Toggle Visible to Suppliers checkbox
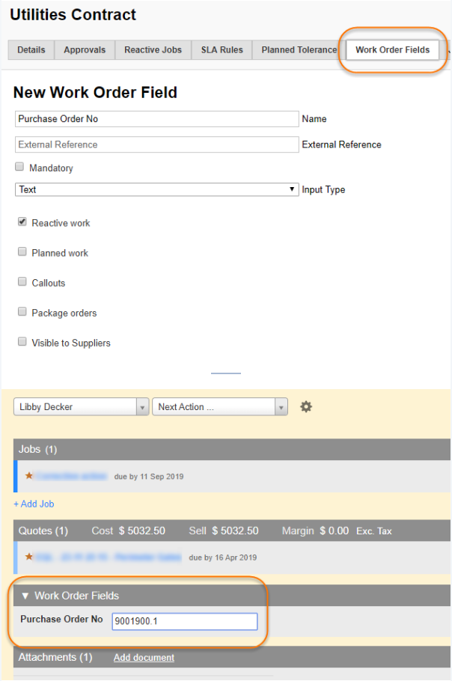 coord(22,342)
